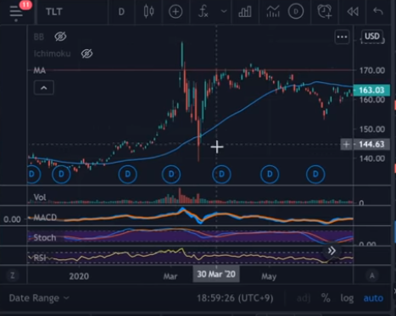Undo last action with arrow icon
The image size is (396, 316).
point(378,12)
